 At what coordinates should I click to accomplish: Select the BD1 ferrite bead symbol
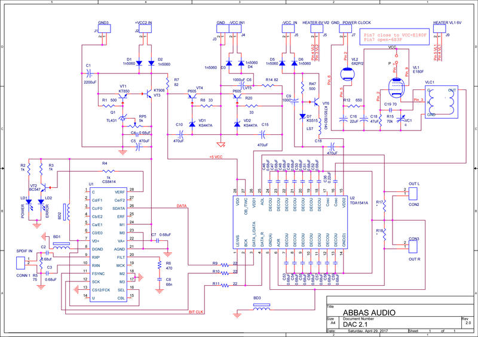[x=62, y=246]
